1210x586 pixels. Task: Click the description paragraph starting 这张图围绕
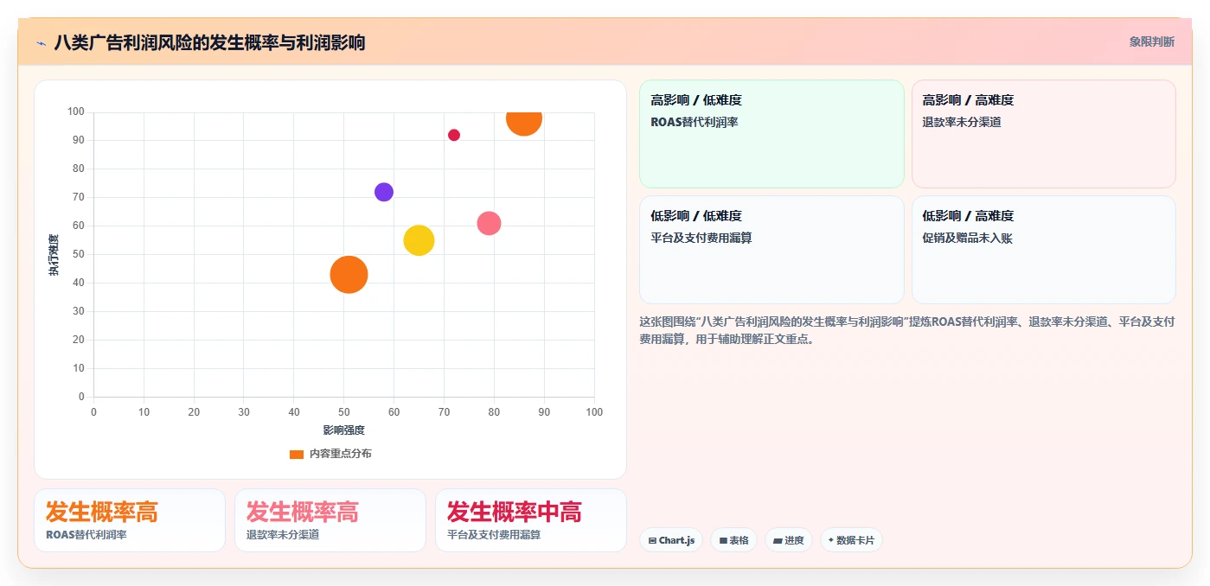[907, 330]
